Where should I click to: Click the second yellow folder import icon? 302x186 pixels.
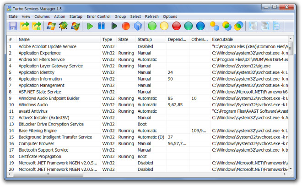pos(37,26)
